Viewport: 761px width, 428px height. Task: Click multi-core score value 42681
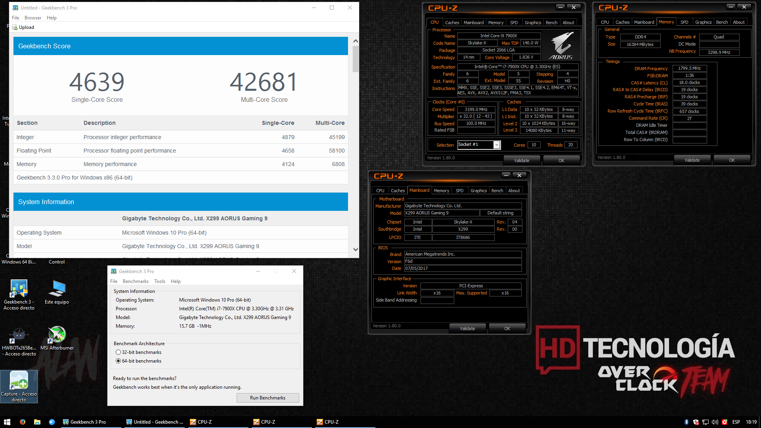click(264, 82)
